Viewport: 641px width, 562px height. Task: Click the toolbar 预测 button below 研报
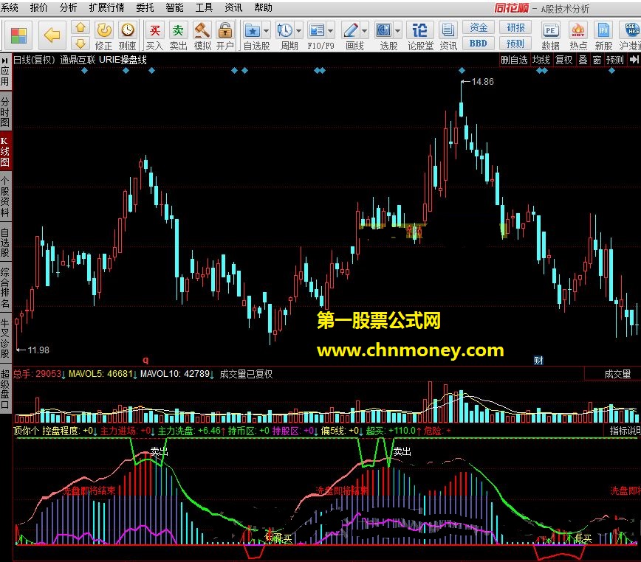(x=515, y=43)
